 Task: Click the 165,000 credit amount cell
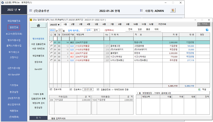pyautogui.click(x=188, y=46)
